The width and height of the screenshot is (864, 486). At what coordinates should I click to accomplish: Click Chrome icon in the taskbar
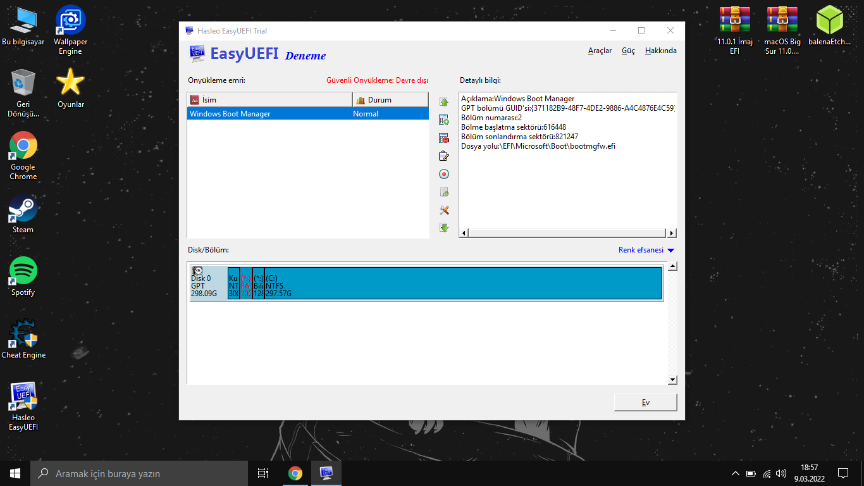pos(295,473)
